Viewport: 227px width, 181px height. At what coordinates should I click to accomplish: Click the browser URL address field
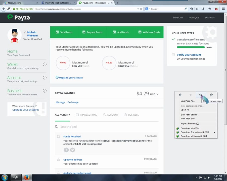pyautogui.click(x=85, y=9)
